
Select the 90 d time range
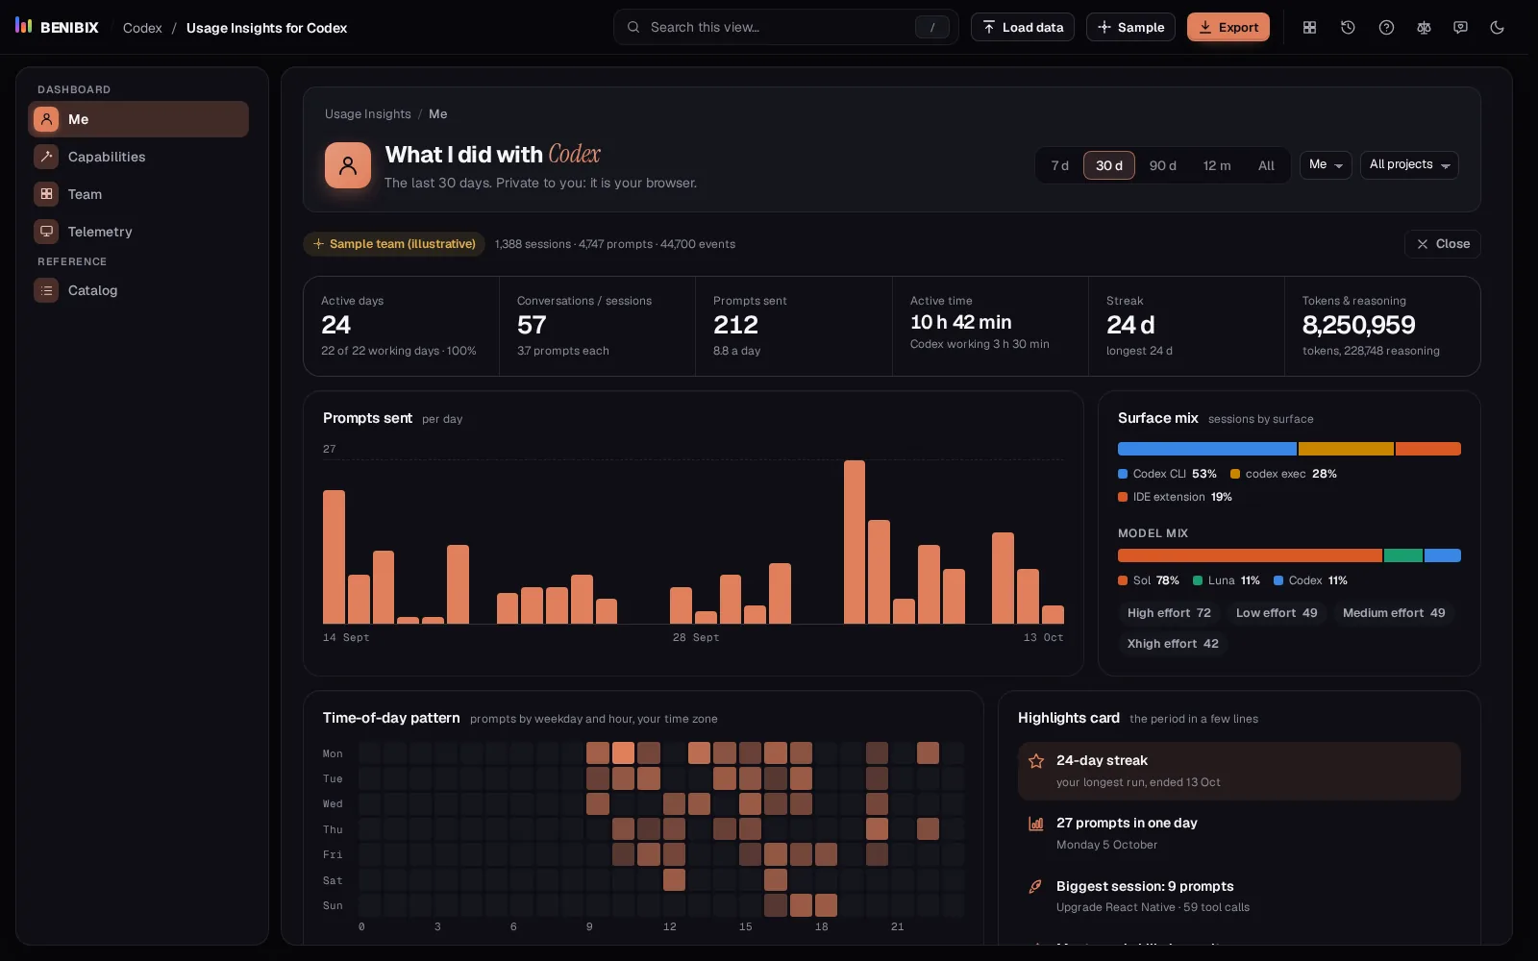tap(1163, 165)
